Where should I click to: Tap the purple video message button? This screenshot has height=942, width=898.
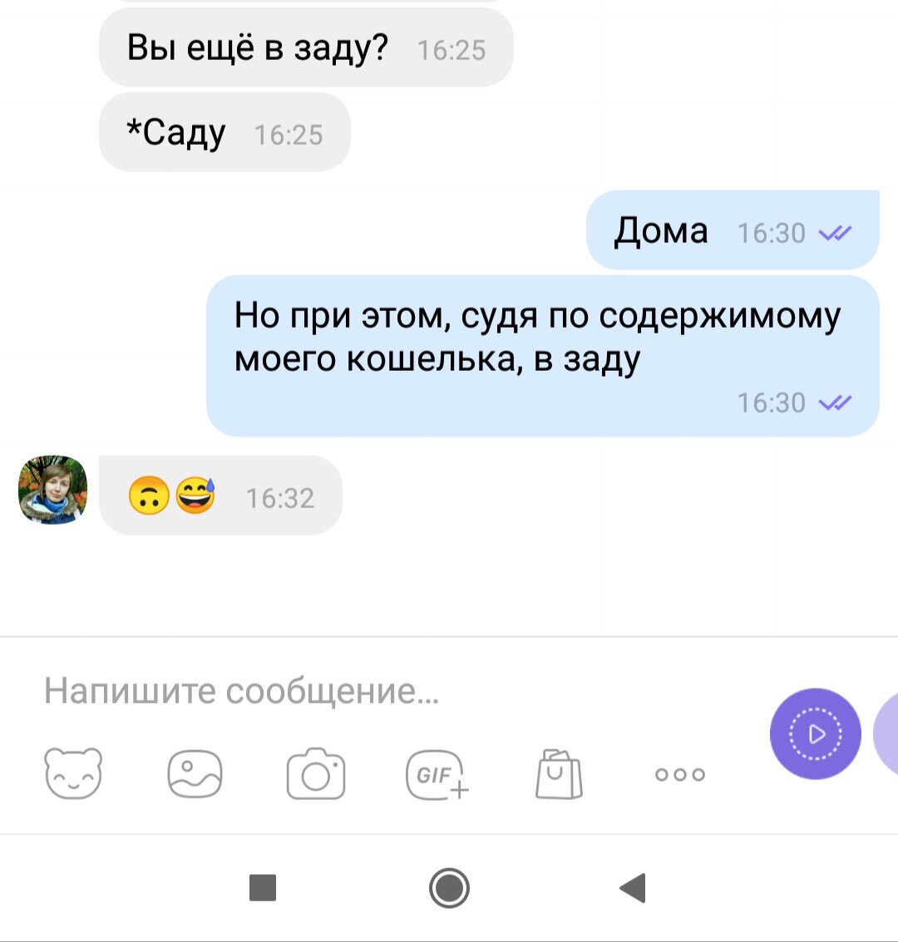(x=815, y=733)
